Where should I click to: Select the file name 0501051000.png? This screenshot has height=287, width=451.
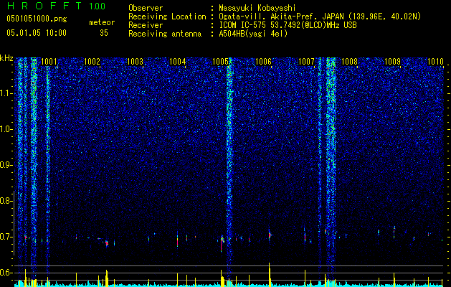point(37,19)
